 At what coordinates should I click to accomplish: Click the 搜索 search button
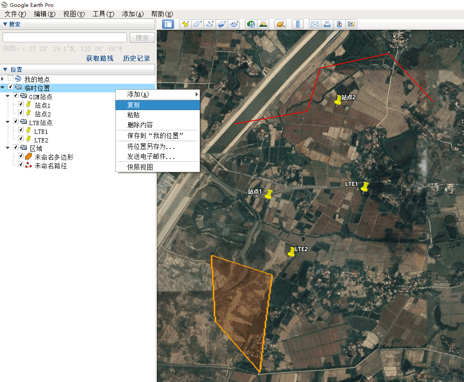pos(142,38)
